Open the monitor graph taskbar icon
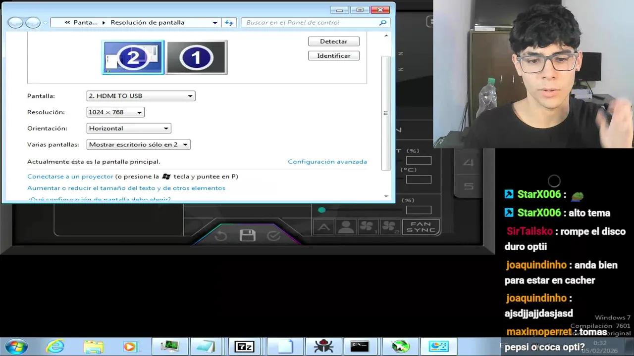 point(170,347)
